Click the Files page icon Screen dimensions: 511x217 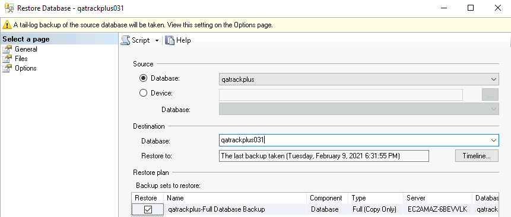(x=7, y=59)
